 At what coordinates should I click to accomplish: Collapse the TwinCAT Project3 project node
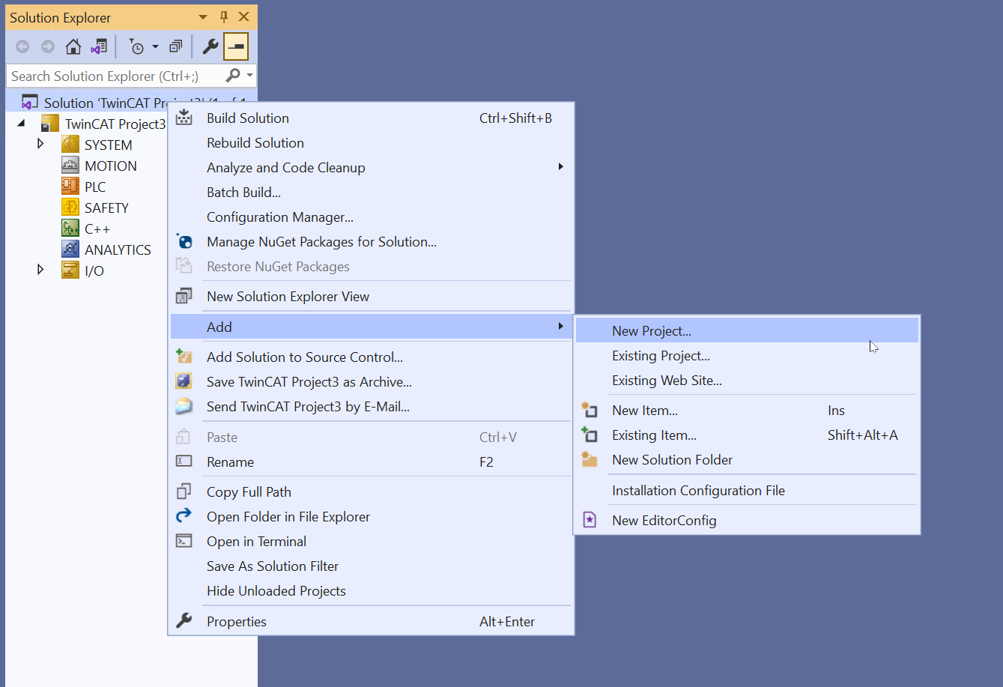pyautogui.click(x=20, y=124)
